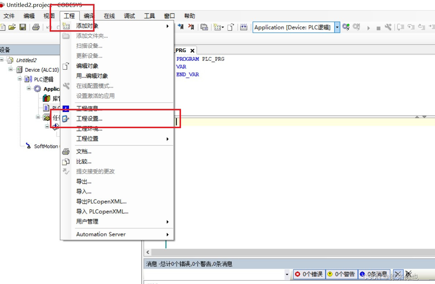Image resolution: width=435 pixels, height=284 pixels.
Task: Select the 库管理器 icon in device tree
Action: (47, 98)
